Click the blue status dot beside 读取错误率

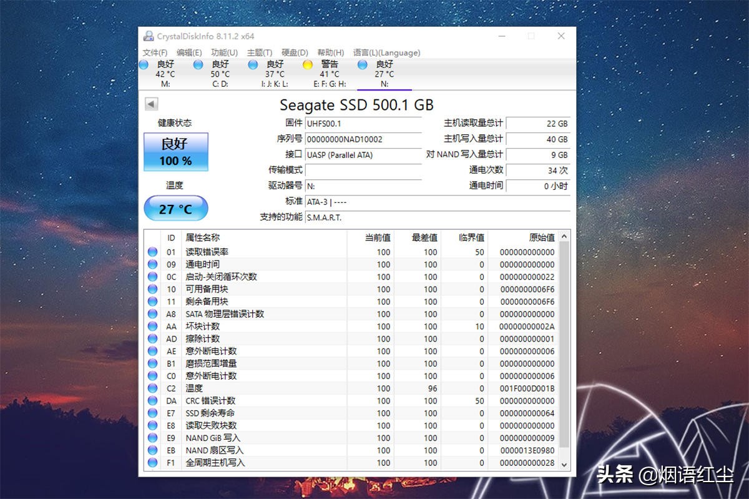coord(152,252)
